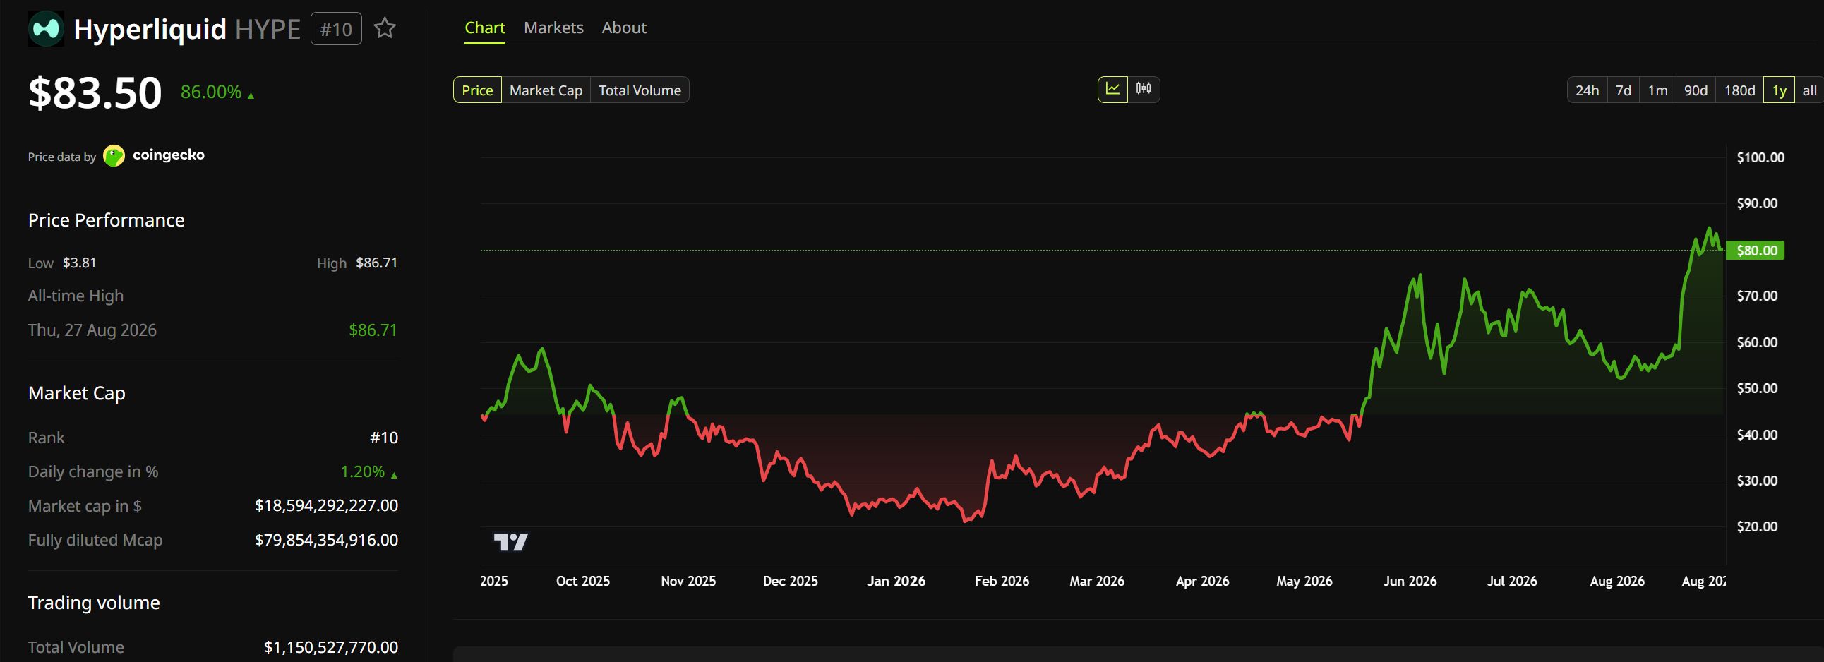Click the Jun 2026 axis label
Viewport: 1824px width, 662px height.
pyautogui.click(x=1410, y=582)
